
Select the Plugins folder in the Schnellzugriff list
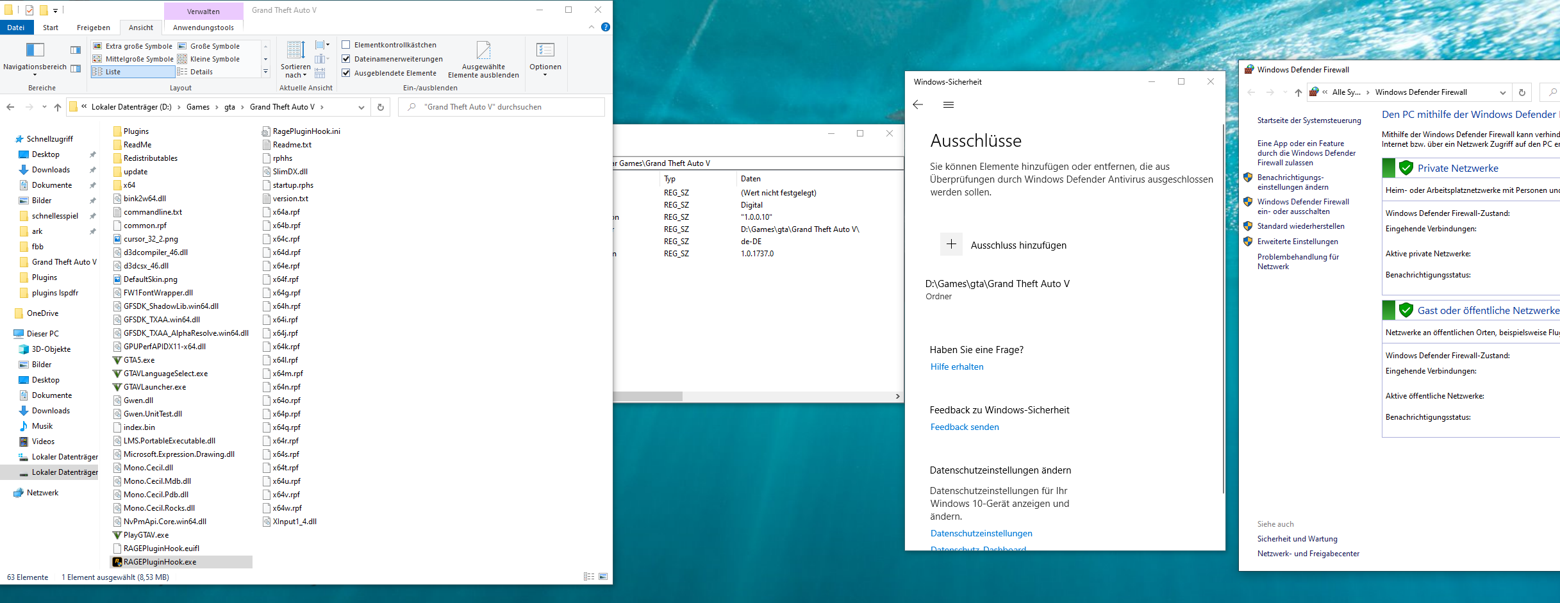click(44, 277)
